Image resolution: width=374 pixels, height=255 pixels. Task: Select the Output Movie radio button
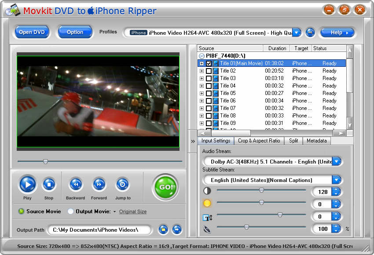[70, 211]
